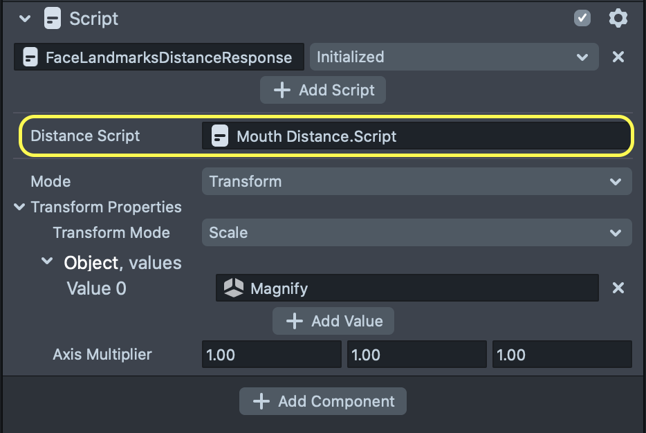
Task: Open the Script component settings gear
Action: tap(618, 19)
